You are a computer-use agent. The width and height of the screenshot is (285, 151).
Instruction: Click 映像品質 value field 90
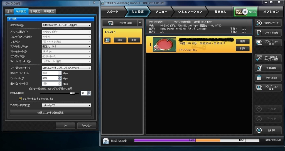click(x=84, y=93)
